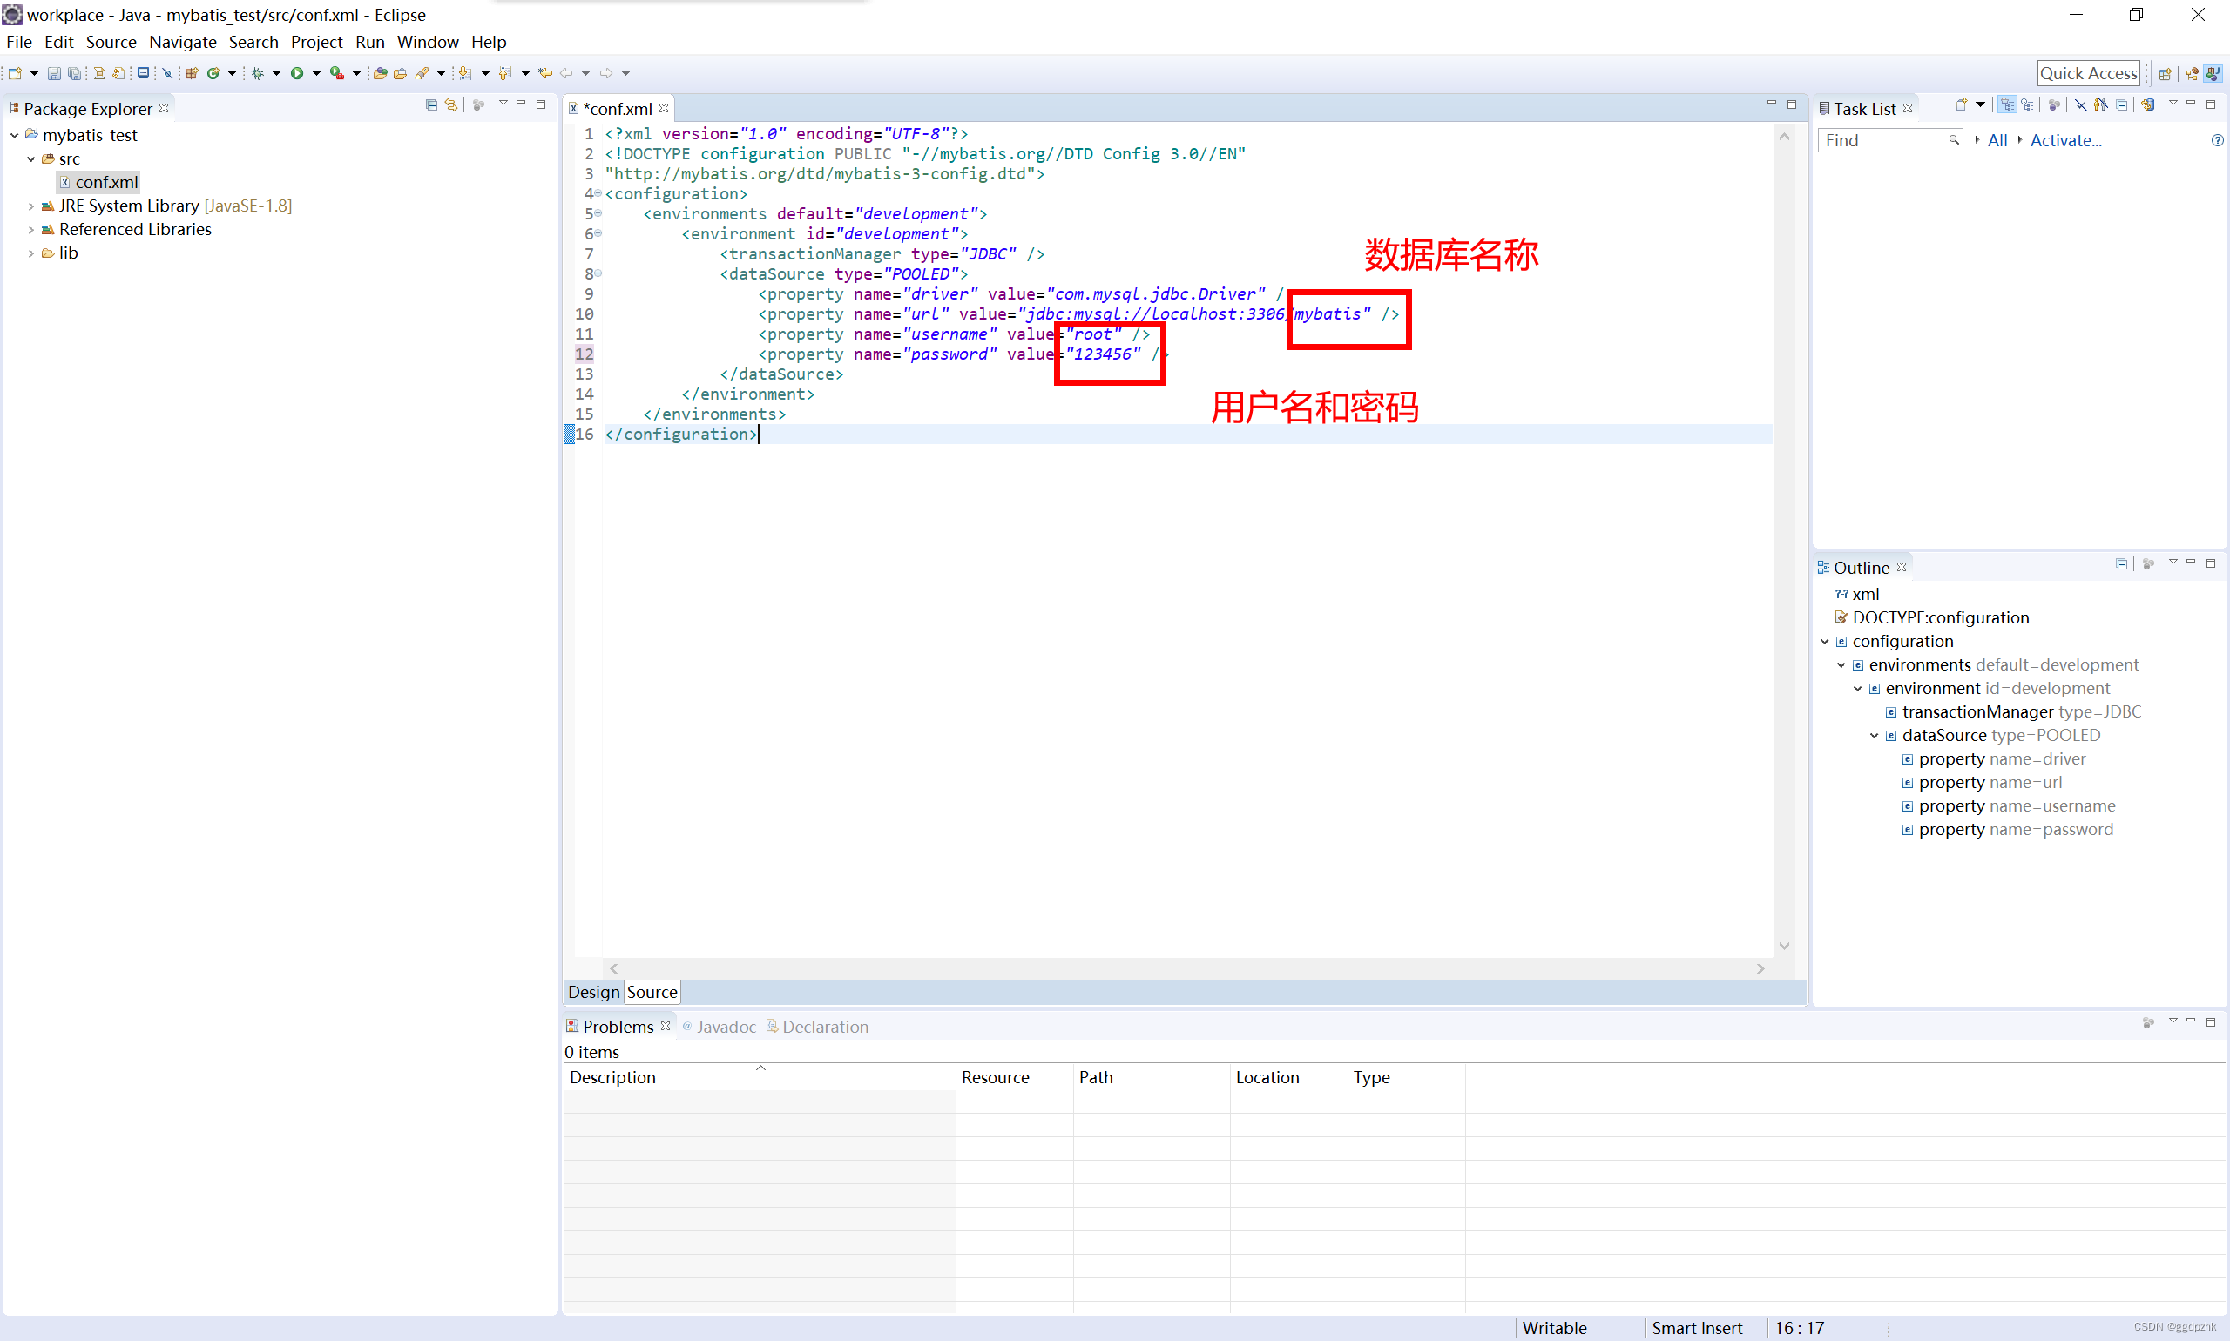Screen dimensions: 2230x1341
Task: Open the Source menu
Action: [x=111, y=42]
